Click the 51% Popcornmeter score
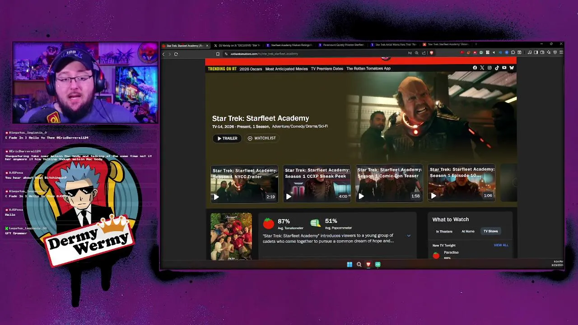This screenshot has height=325, width=578. click(x=331, y=221)
